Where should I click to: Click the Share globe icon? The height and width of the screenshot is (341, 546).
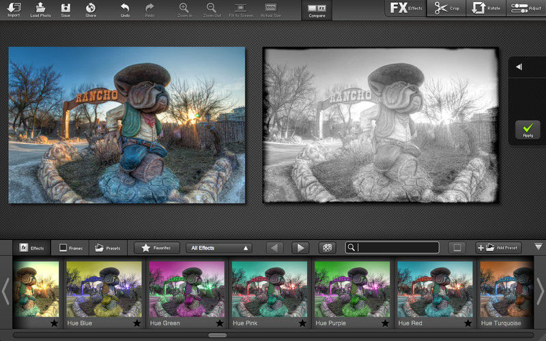91,10
